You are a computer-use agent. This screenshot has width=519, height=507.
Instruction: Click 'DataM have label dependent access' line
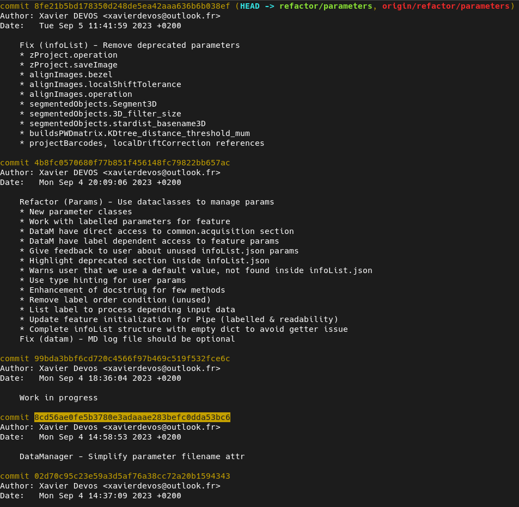click(149, 241)
